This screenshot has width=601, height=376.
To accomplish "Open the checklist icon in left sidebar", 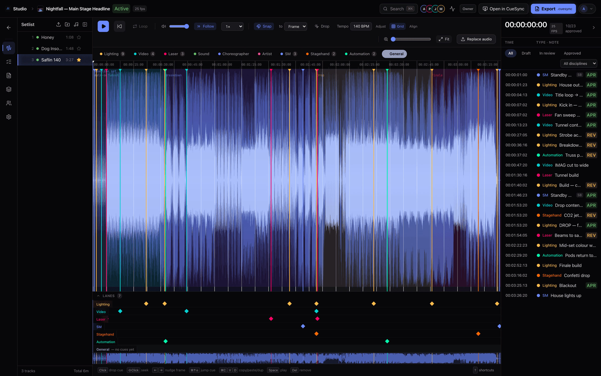I will (x=9, y=62).
